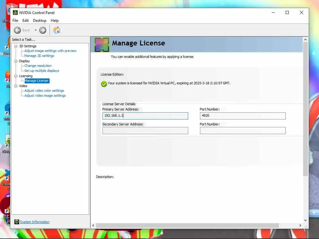Click the green license status checkmark icon
This screenshot has width=319, height=239.
click(104, 84)
